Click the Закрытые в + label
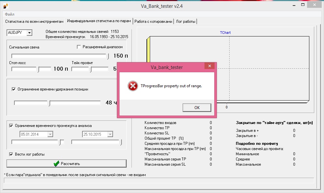 247,131
